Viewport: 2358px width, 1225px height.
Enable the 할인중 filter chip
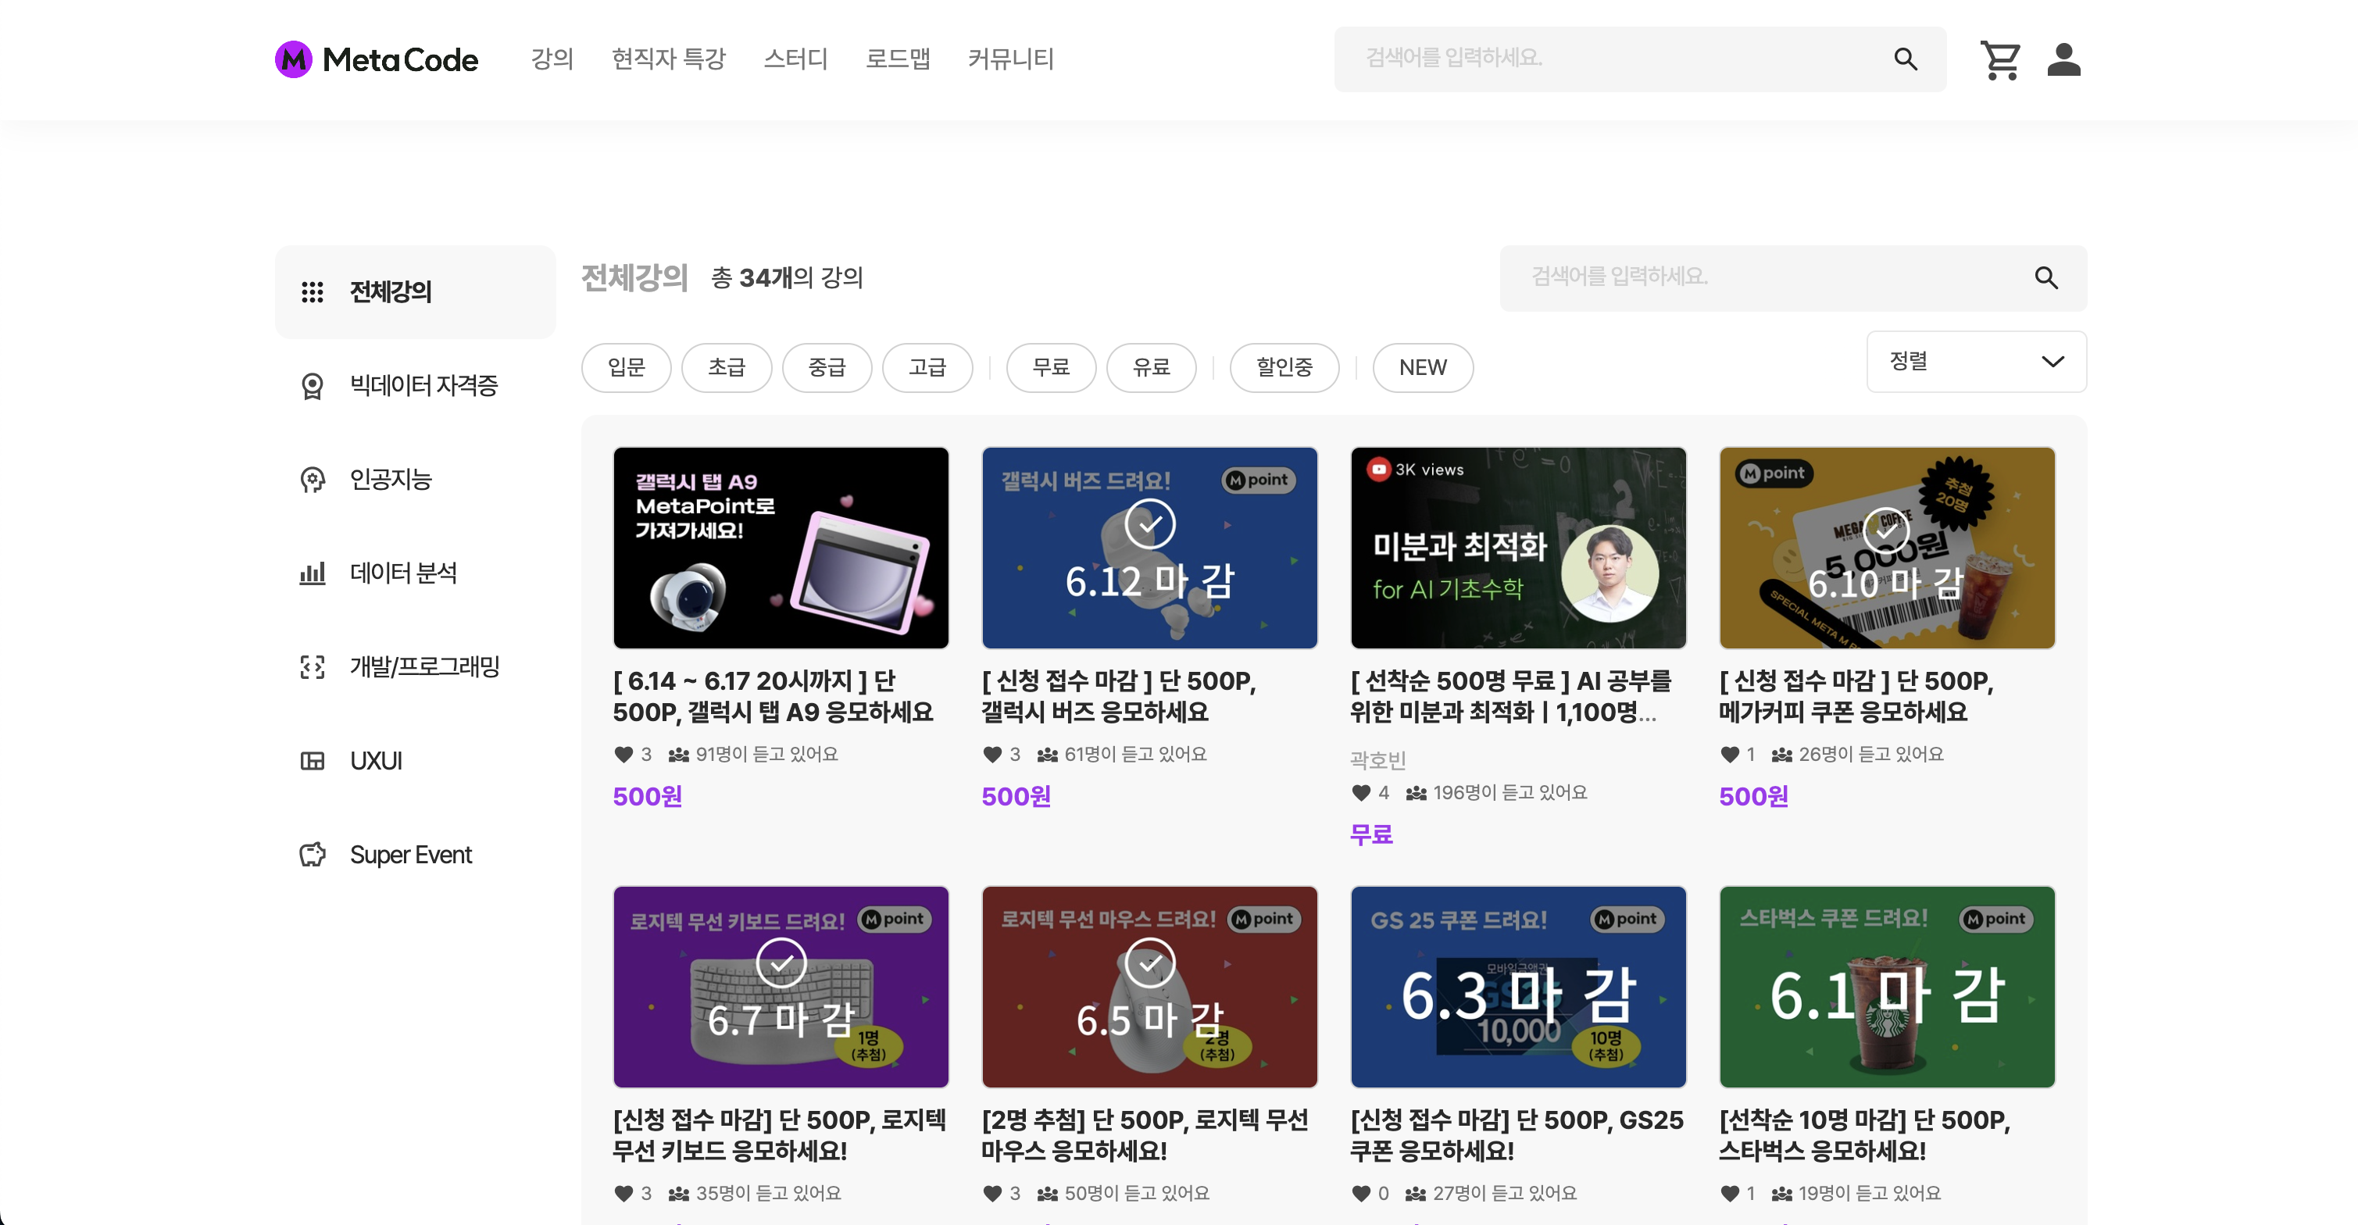coord(1284,368)
